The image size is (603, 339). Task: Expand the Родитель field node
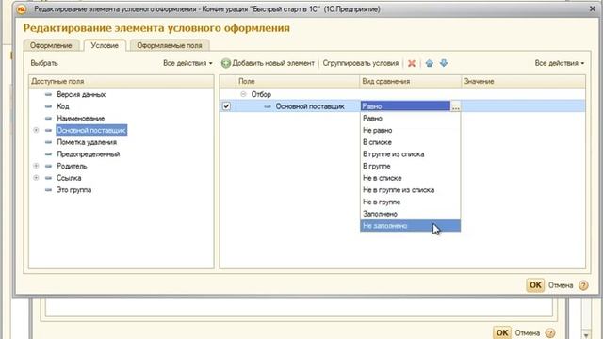(x=36, y=166)
